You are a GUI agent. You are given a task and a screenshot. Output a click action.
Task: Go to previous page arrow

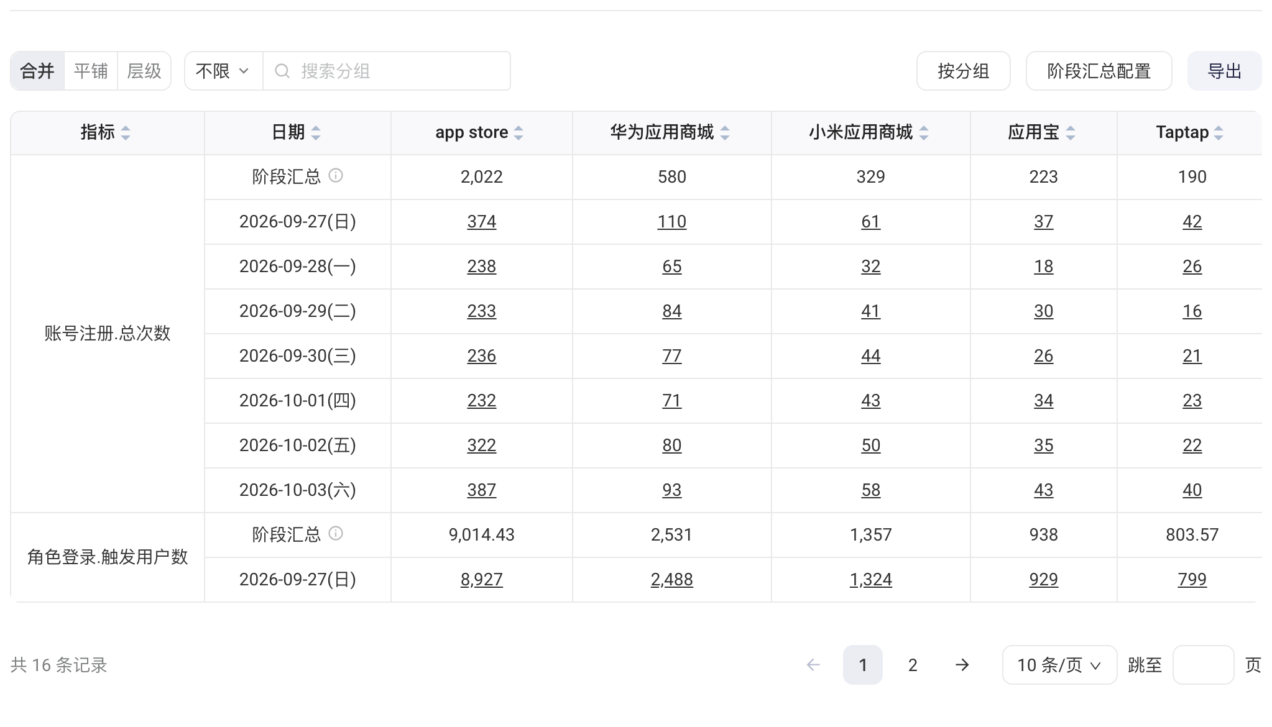(813, 665)
